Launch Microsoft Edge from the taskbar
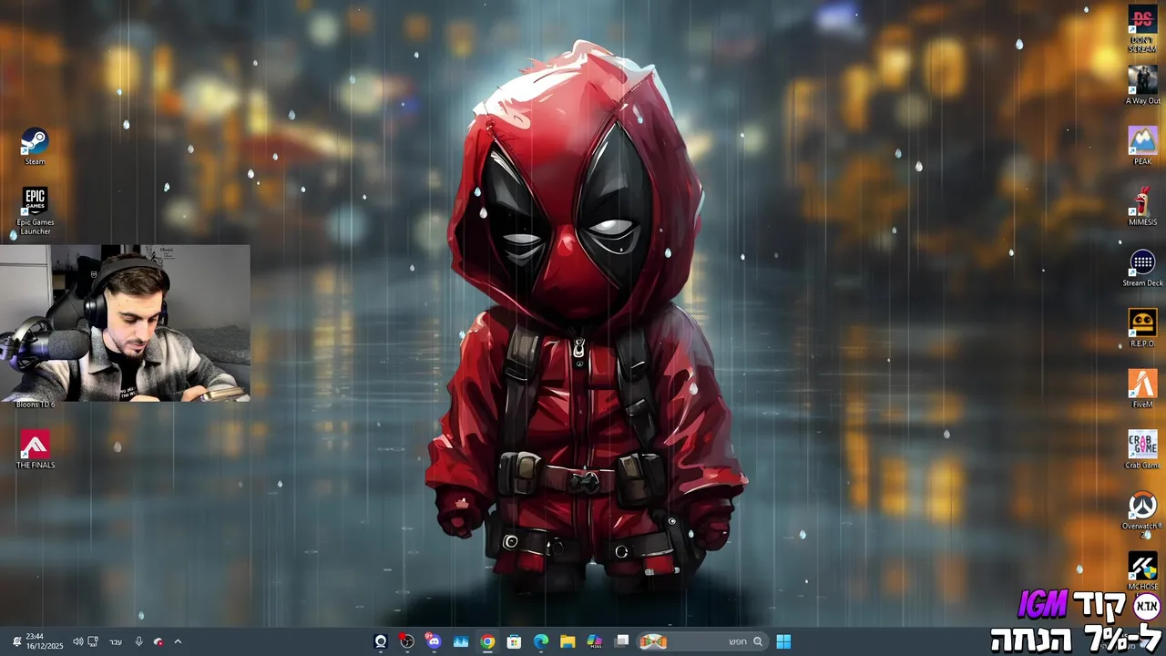Screen dimensions: 1166x656 click(541, 641)
